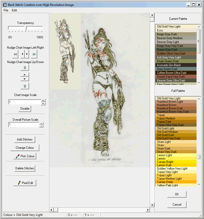This screenshot has height=219, width=204.
Task: Click the small chart thumbnail overlay image
Action: [65, 51]
